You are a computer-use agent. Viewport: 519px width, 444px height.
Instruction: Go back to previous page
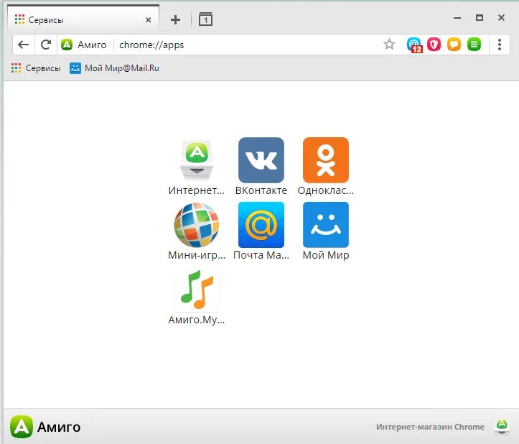(23, 45)
